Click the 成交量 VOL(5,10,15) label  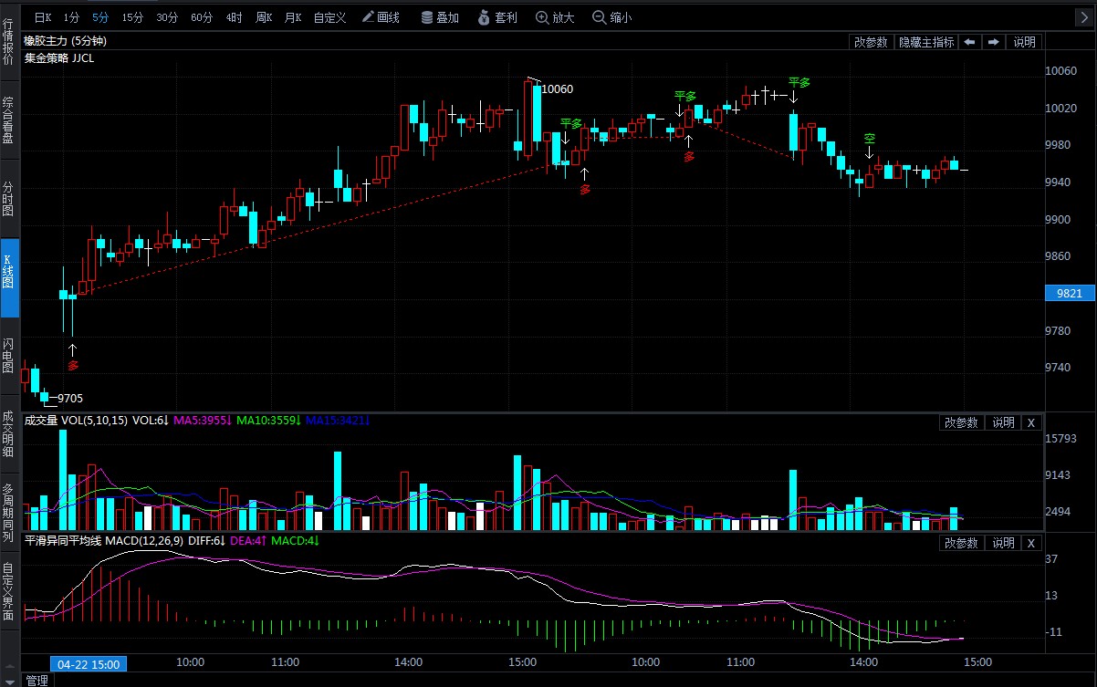coord(76,422)
